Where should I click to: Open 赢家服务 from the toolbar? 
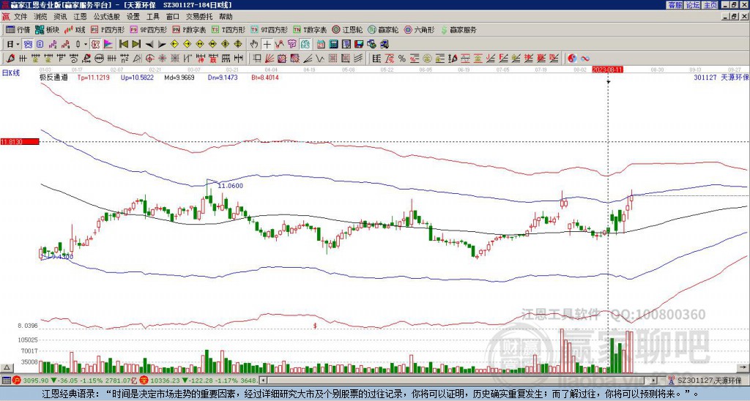click(x=458, y=29)
